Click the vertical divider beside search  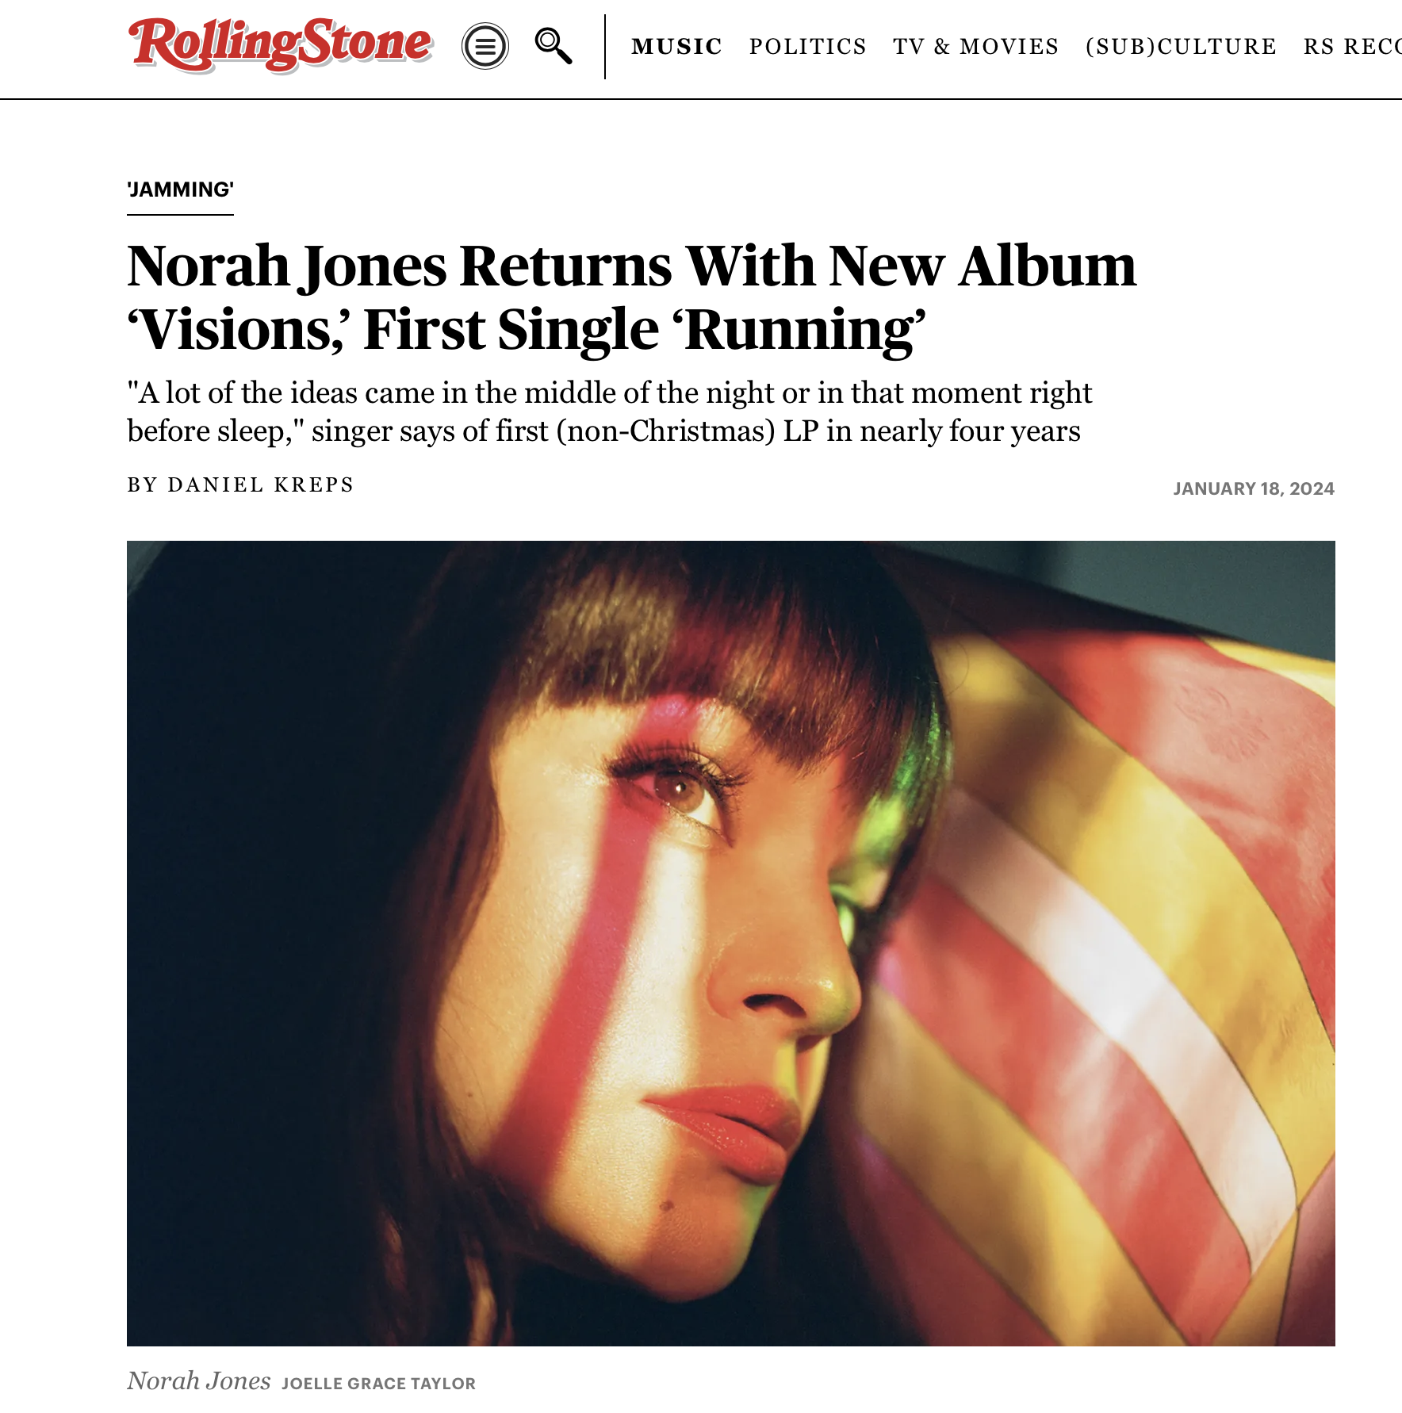[605, 46]
